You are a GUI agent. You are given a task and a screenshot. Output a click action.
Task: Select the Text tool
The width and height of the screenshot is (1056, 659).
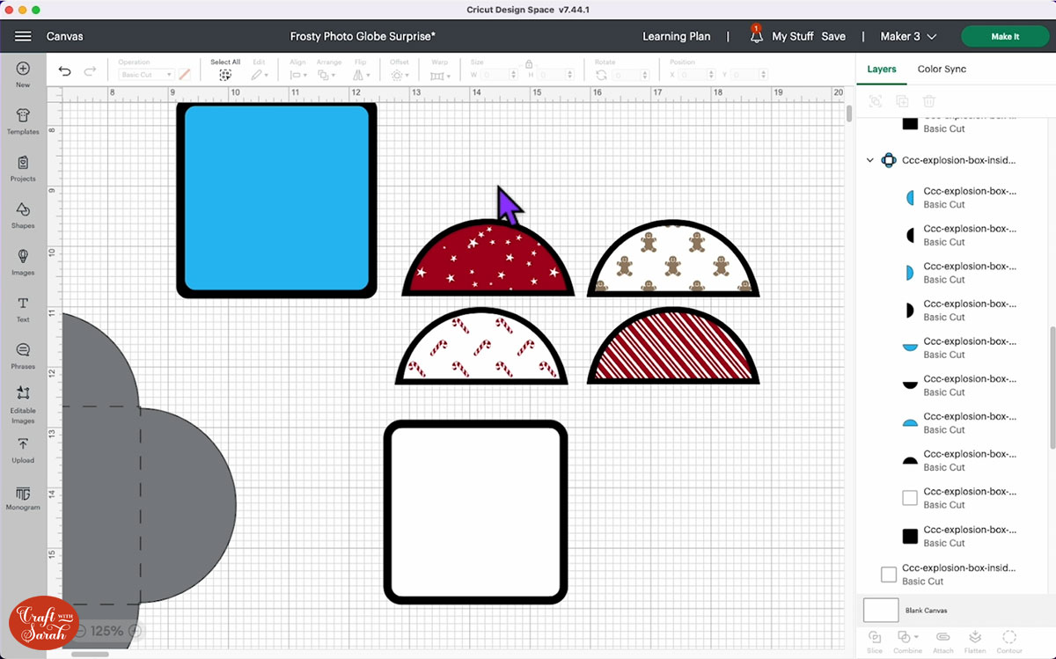pos(23,308)
